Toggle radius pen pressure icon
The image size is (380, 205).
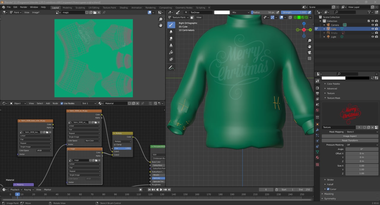[278, 12]
